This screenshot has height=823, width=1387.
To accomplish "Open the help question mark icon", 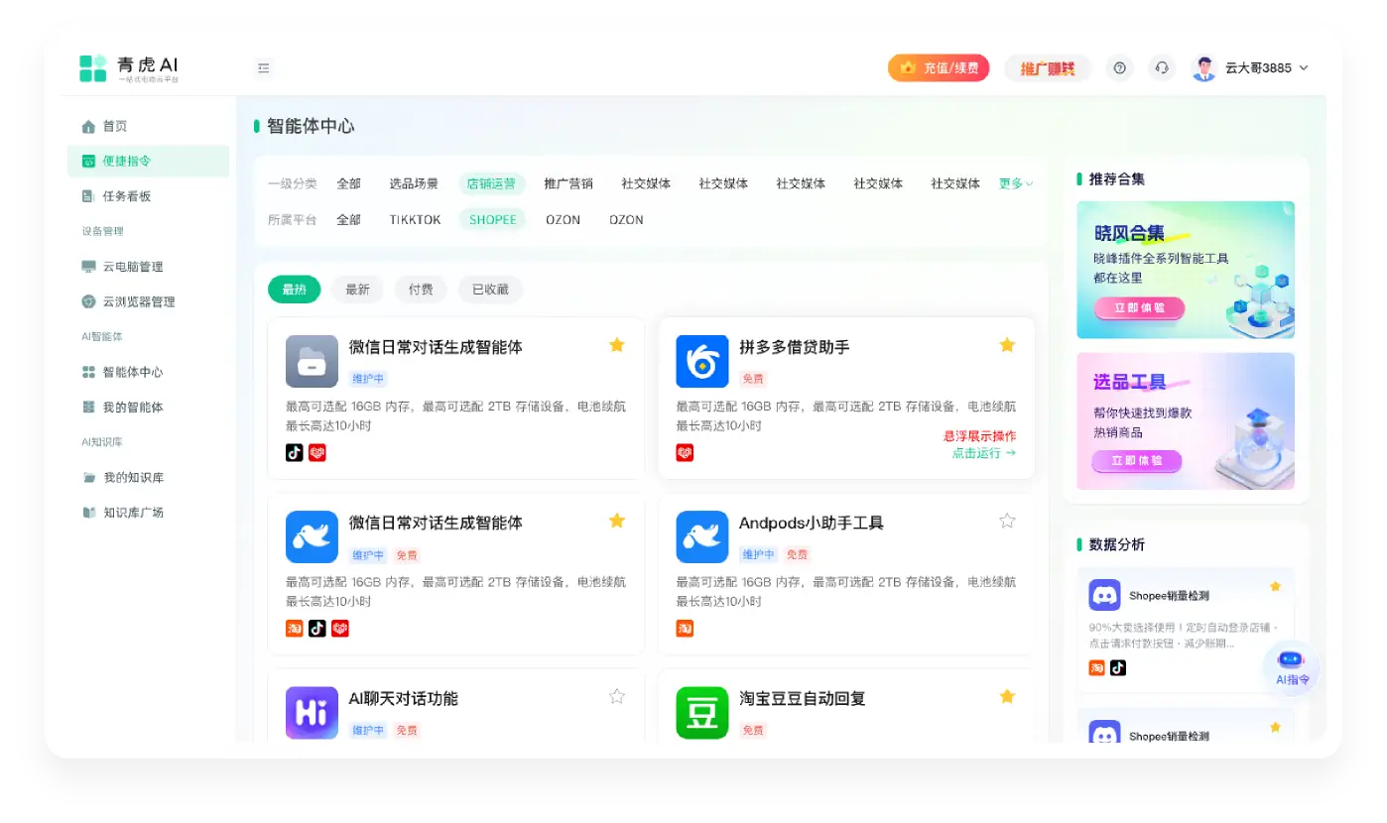I will 1120,68.
